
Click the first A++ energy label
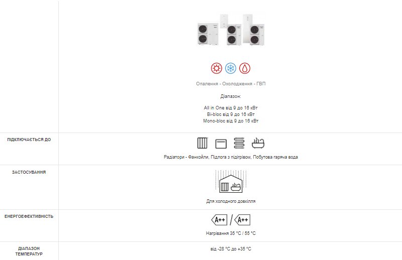[x=219, y=220]
